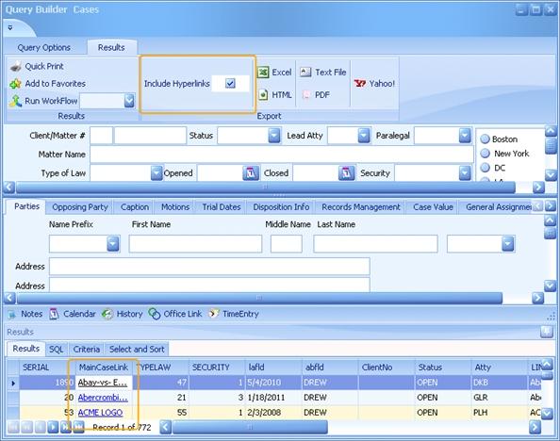Open the Office Link tool
Image resolution: width=560 pixels, height=441 pixels.
[x=175, y=314]
